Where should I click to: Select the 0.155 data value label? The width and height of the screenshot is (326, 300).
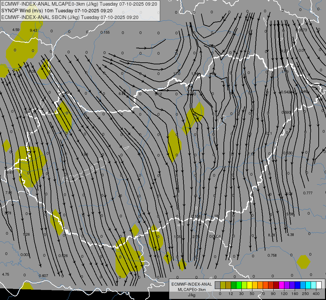[x=105, y=32]
